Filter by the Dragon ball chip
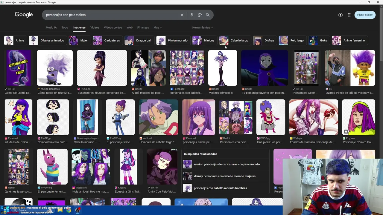This screenshot has height=215, width=383. pyautogui.click(x=139, y=40)
